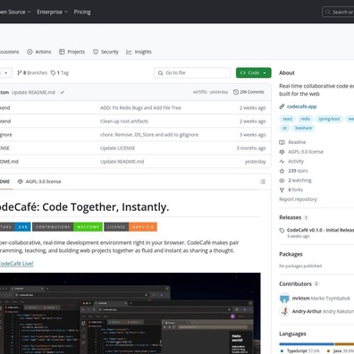Click the search field in header
The image size is (354, 354).
pos(338,12)
